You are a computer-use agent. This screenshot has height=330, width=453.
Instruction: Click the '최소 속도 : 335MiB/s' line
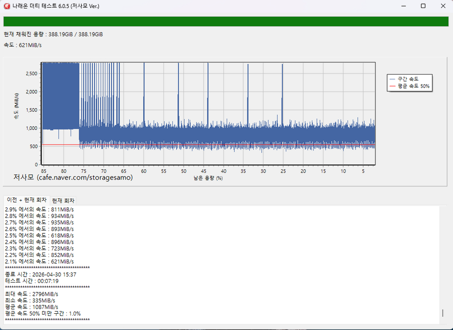pos(30,301)
